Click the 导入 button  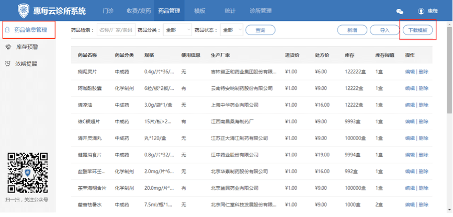[x=385, y=30]
